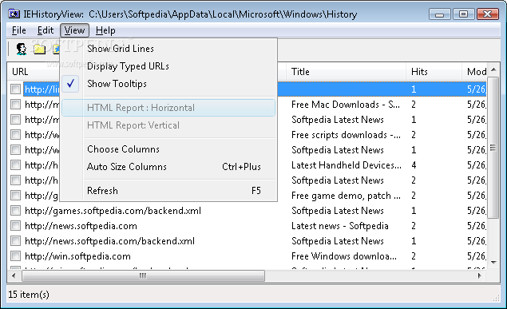Click date cell of Free Windows downloads row
The image size is (507, 309).
click(477, 256)
